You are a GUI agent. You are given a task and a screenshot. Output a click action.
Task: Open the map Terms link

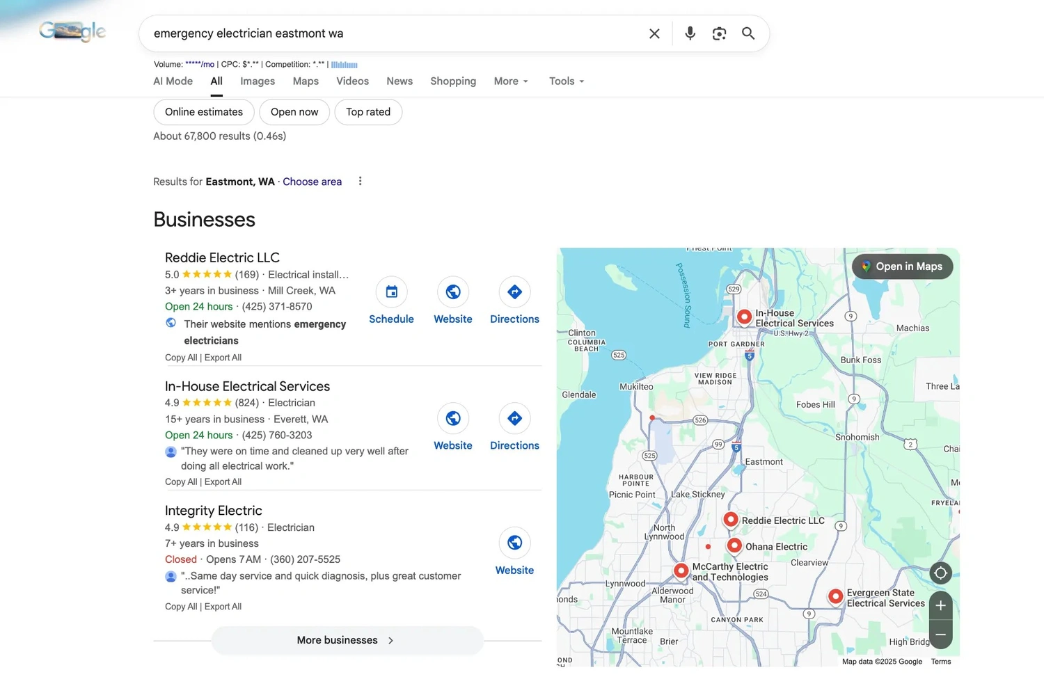(x=941, y=662)
